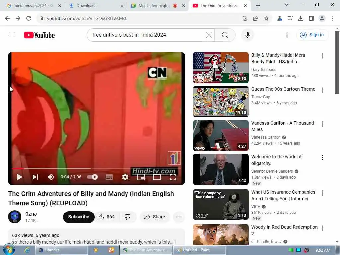The width and height of the screenshot is (340, 255).
Task: Open Chrome Labs flask icon
Action: (x=280, y=19)
